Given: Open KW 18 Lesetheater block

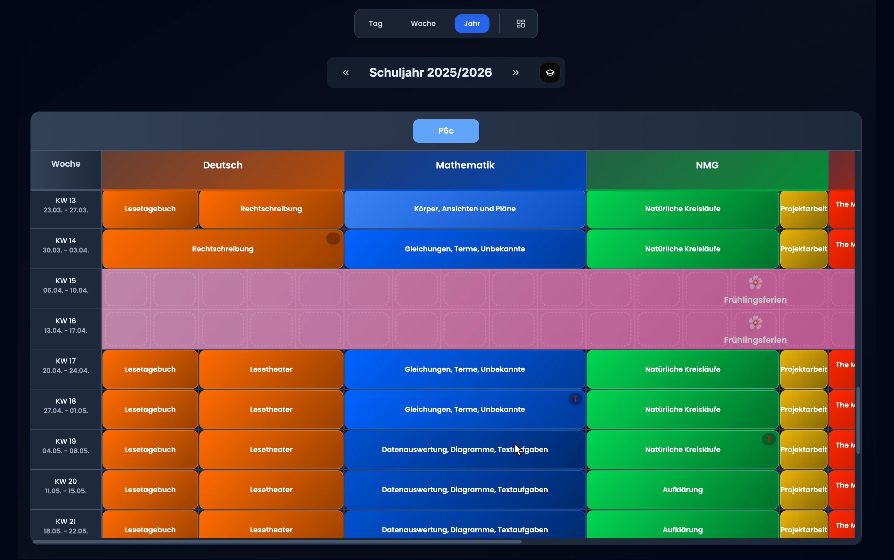Looking at the screenshot, I should [x=271, y=410].
